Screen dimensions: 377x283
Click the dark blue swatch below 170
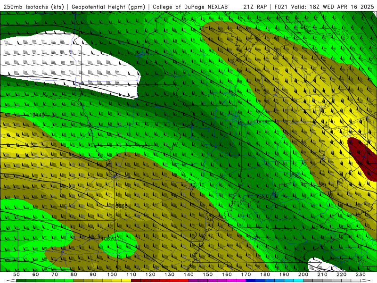click(x=251, y=281)
